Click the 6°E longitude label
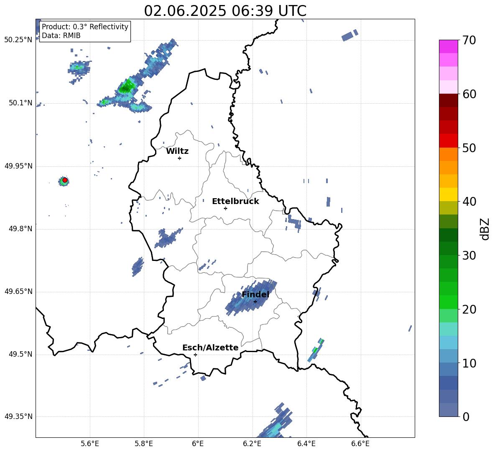The height and width of the screenshot is (452, 495). [198, 444]
